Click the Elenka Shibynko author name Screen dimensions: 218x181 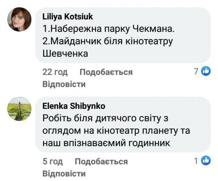coord(74,106)
